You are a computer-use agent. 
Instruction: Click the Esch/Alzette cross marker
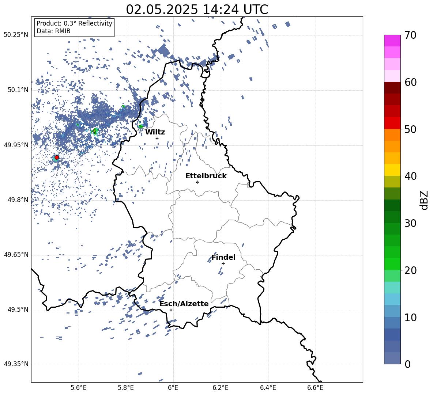(171, 310)
